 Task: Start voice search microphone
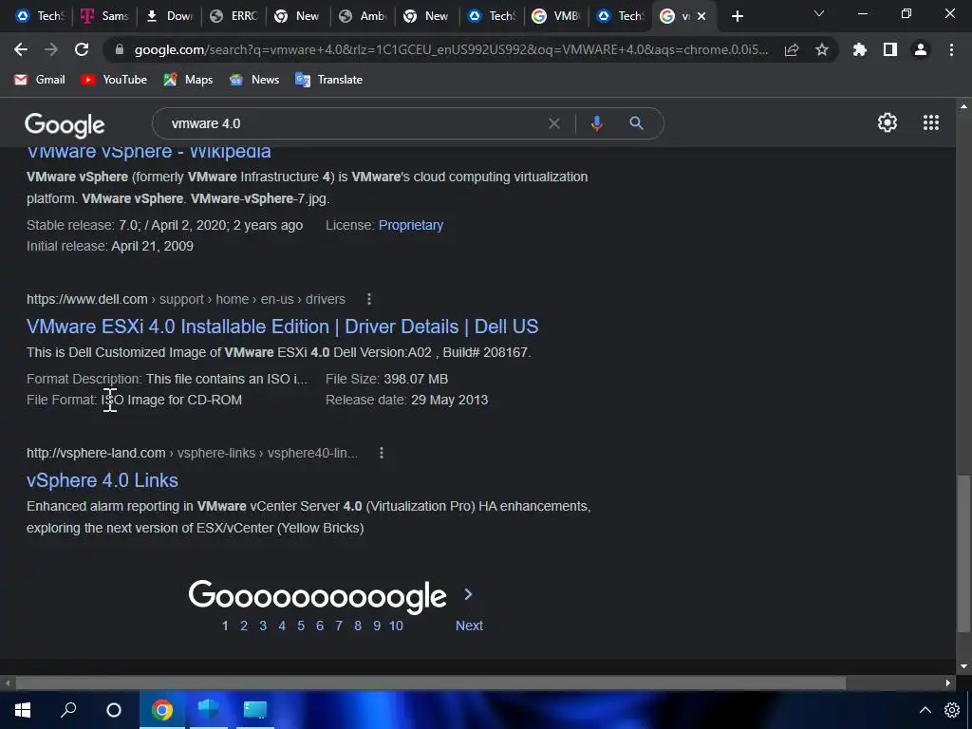596,123
